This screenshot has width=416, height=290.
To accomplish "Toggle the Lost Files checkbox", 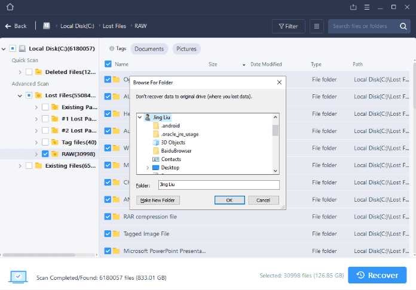I will [29, 95].
